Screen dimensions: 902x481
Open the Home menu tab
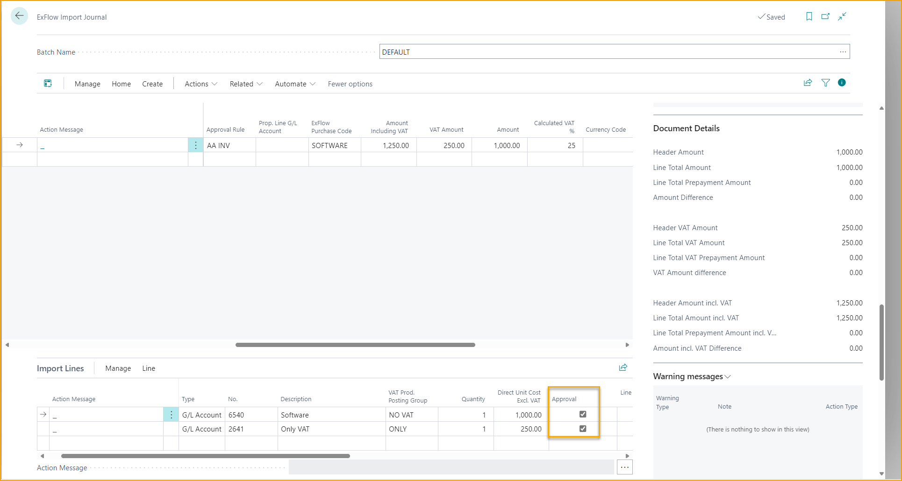coord(121,84)
